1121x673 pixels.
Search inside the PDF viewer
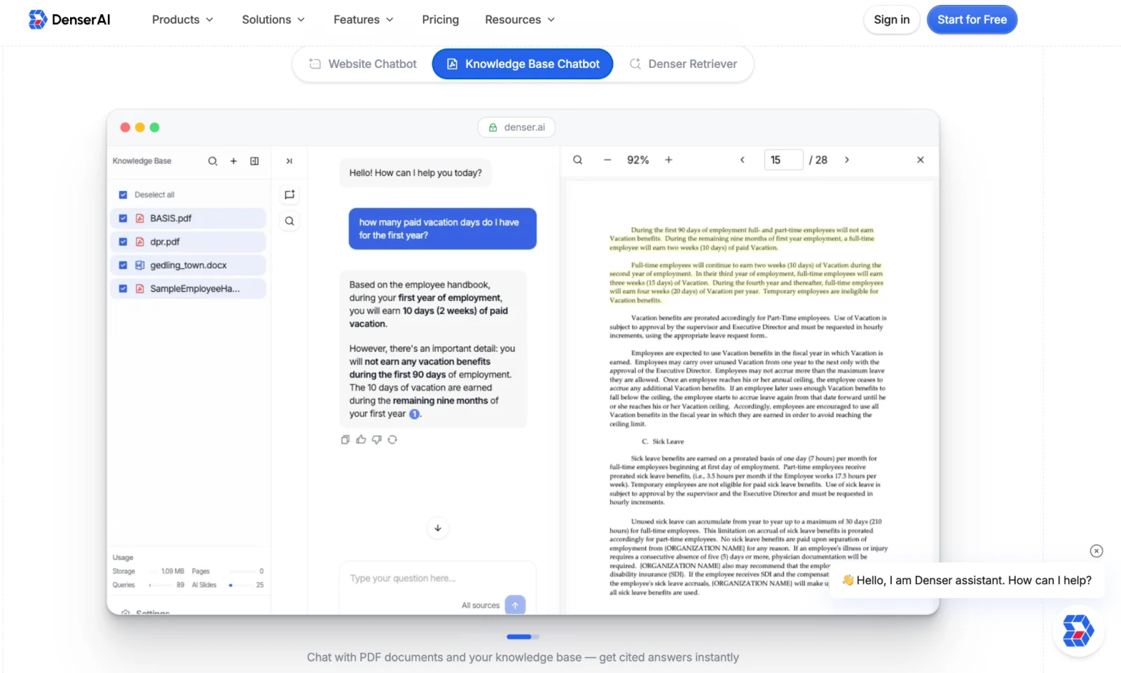[x=578, y=160]
